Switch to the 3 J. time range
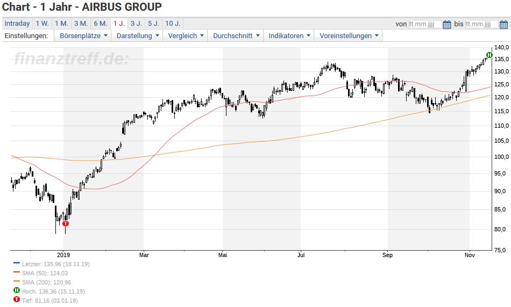The width and height of the screenshot is (511, 307). [136, 24]
